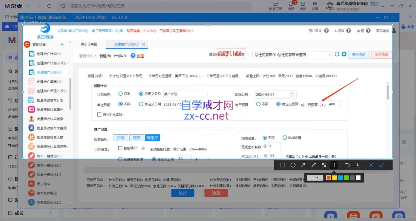
Task: Click the 快车一键优化1.0 sidebar icon
Action: pyautogui.click(x=31, y=156)
